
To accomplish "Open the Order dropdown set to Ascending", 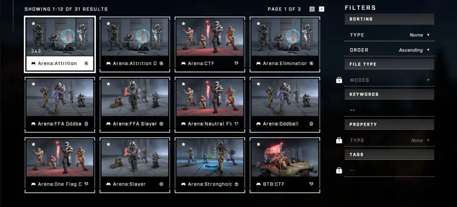I will [x=389, y=50].
